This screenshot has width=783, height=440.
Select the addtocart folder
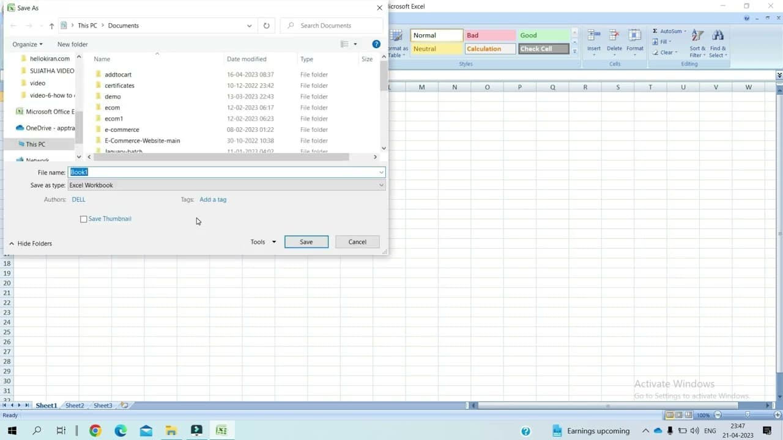(x=118, y=75)
